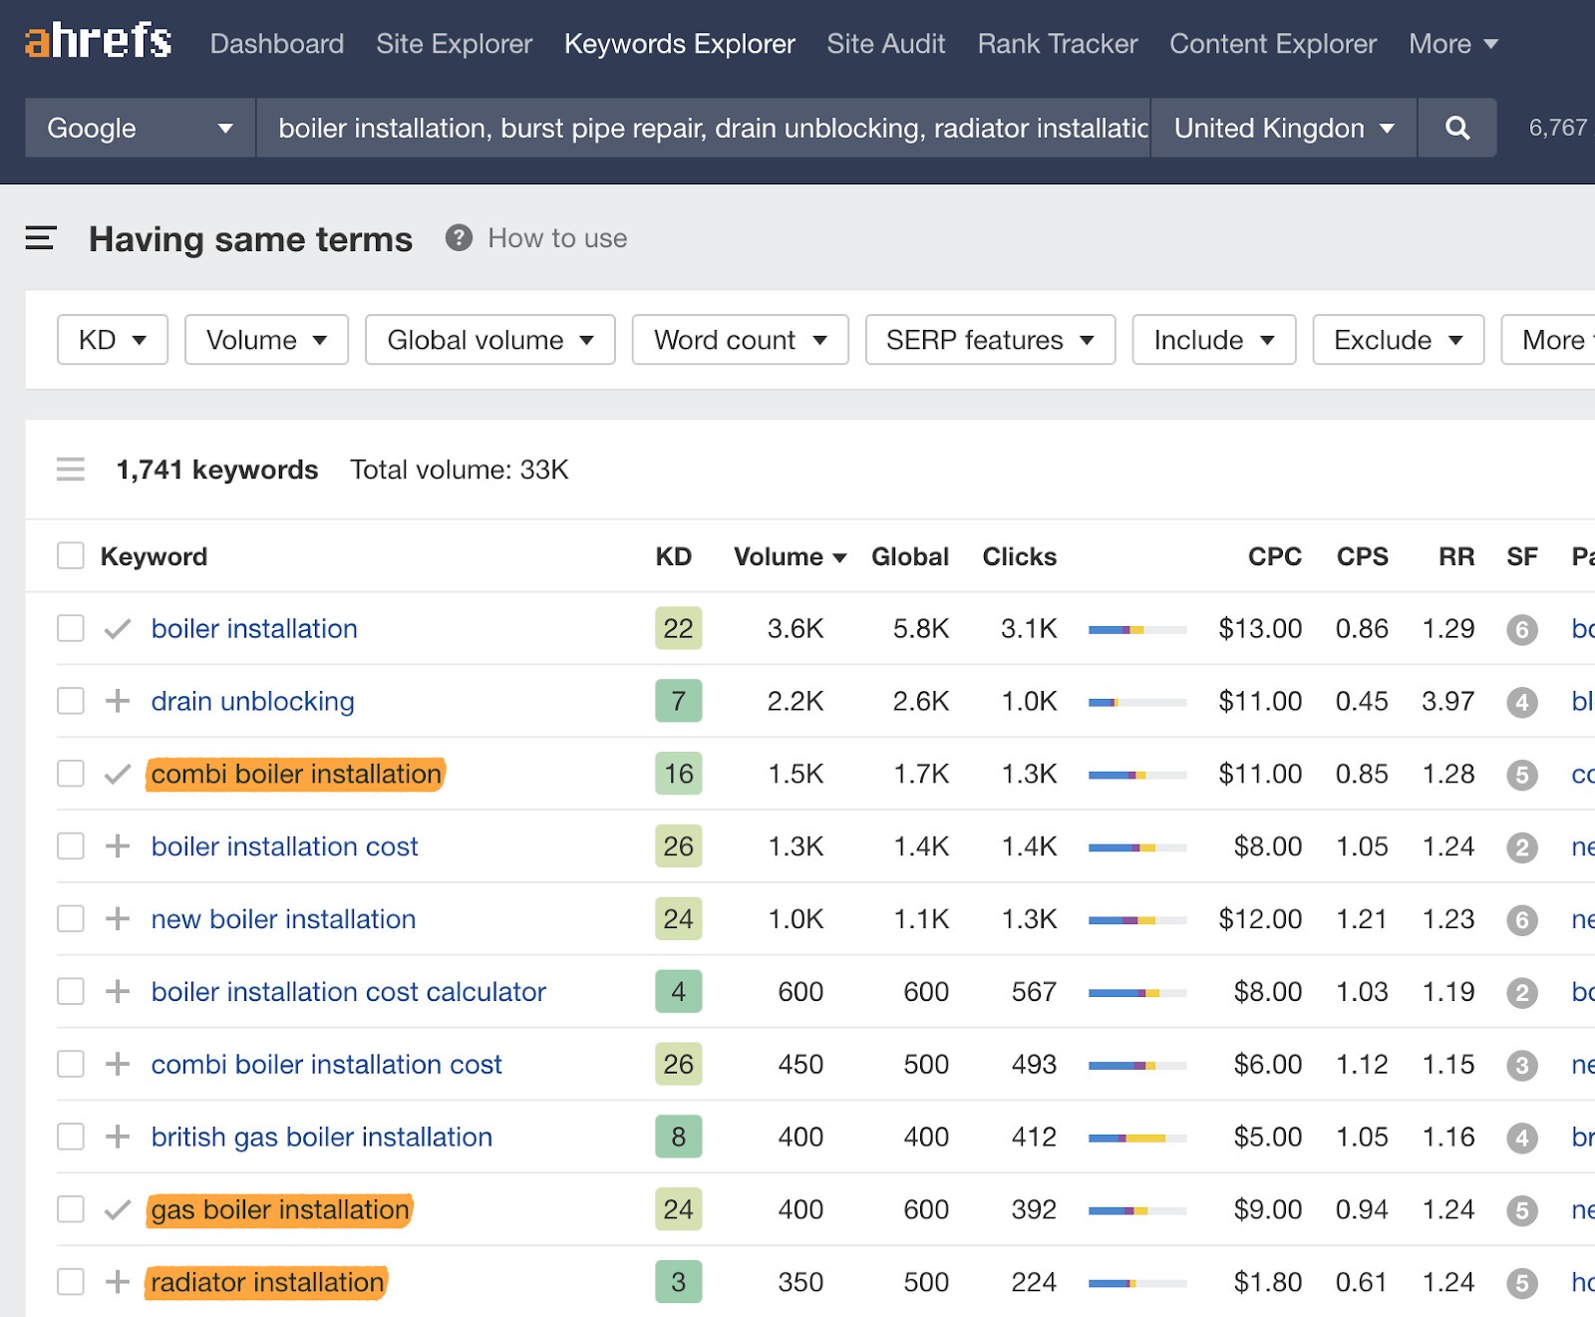
Task: Click the KD filter button
Action: (112, 340)
